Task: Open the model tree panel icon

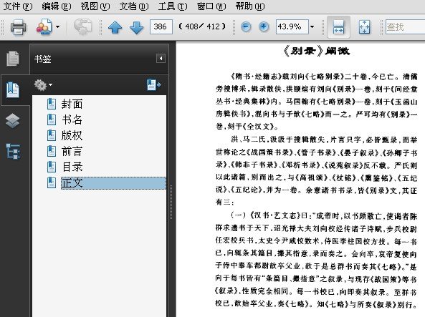Action: [13, 151]
